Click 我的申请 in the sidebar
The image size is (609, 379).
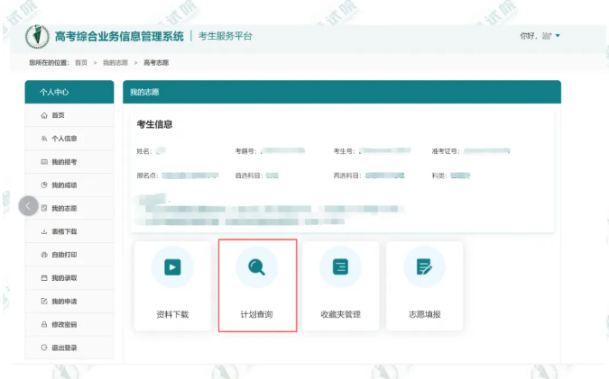click(x=63, y=302)
